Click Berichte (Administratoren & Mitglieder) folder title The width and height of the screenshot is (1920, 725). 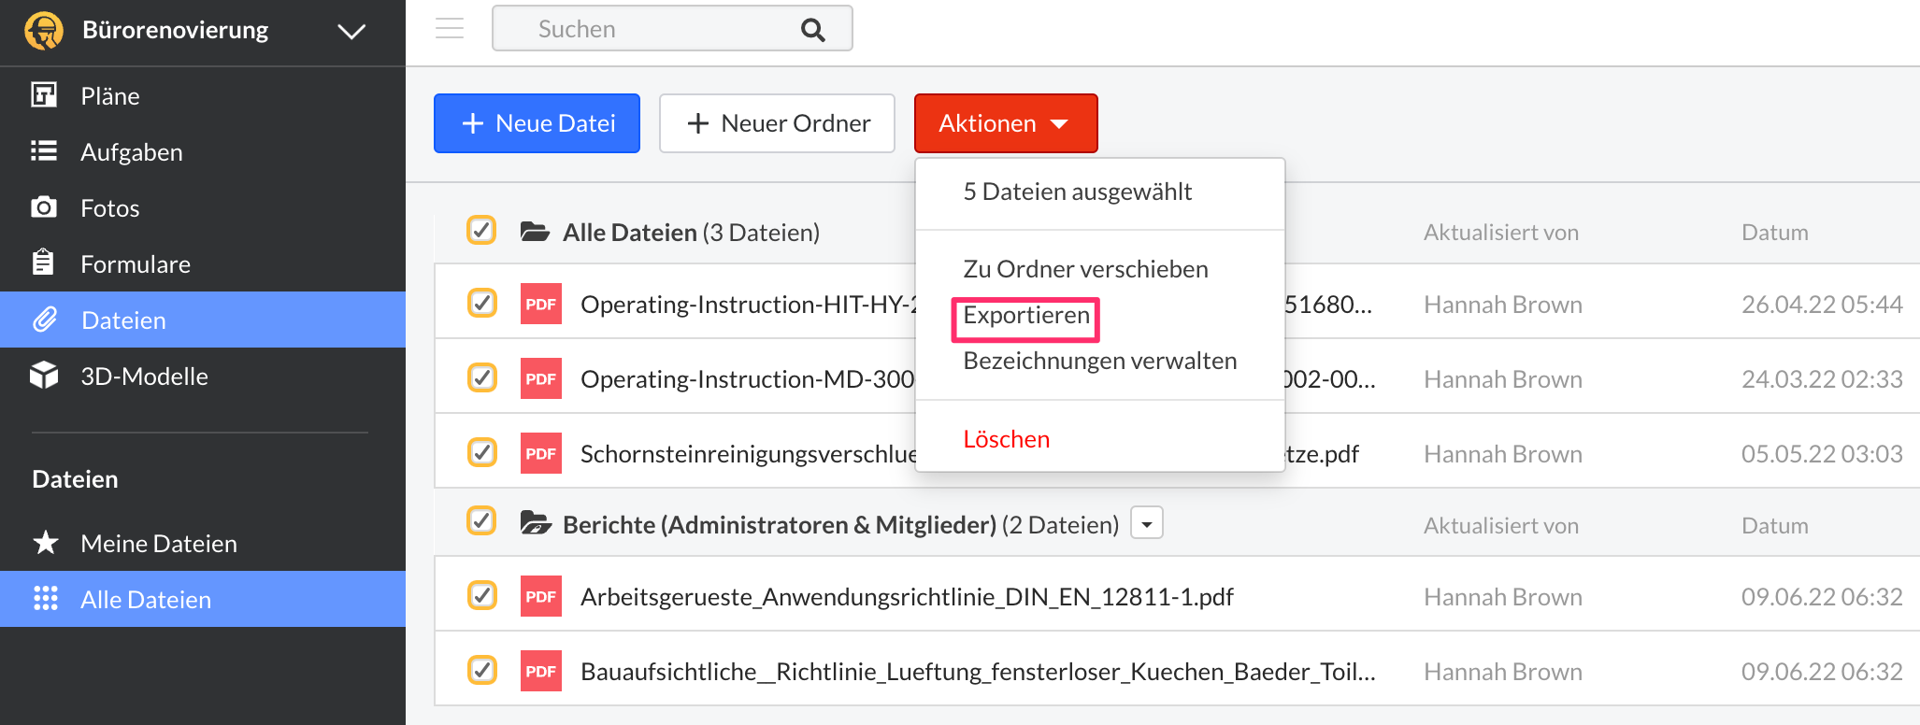pos(840,525)
